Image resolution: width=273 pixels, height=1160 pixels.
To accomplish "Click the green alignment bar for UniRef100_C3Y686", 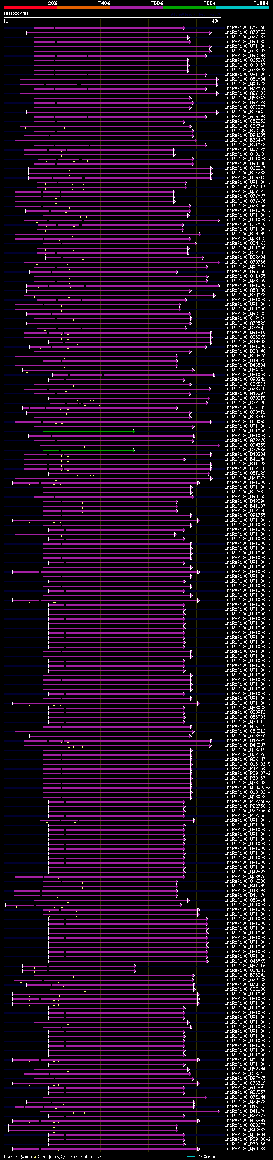I will [89, 450].
